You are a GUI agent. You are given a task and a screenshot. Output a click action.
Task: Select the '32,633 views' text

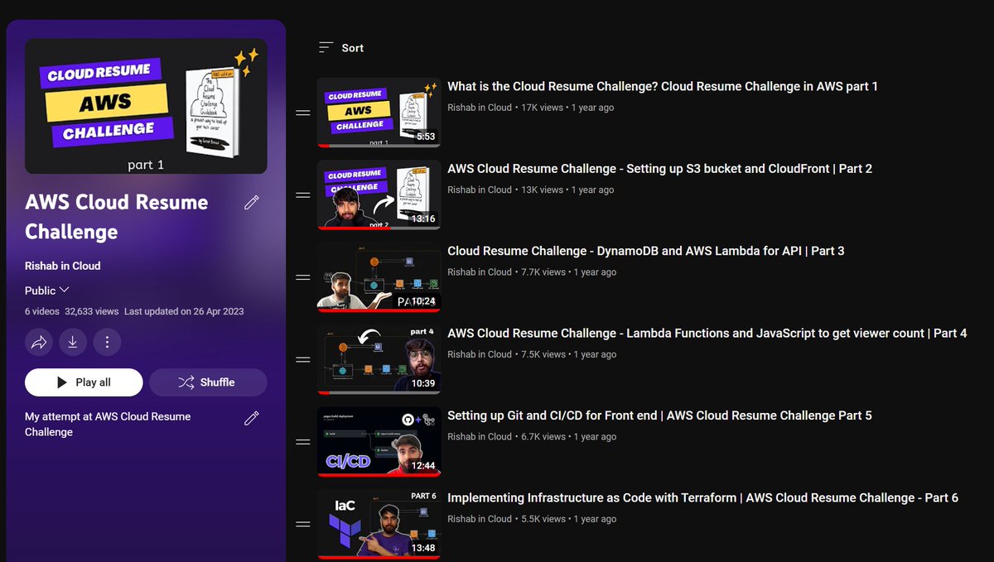coord(91,312)
